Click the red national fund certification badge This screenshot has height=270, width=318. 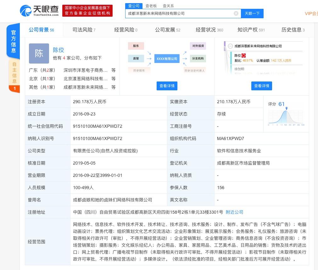coord(87,11)
